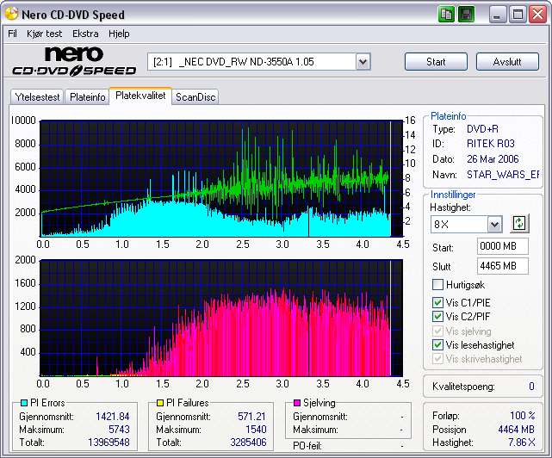Click the floppy disk save icon
This screenshot has height=458, width=552.
pos(465,14)
